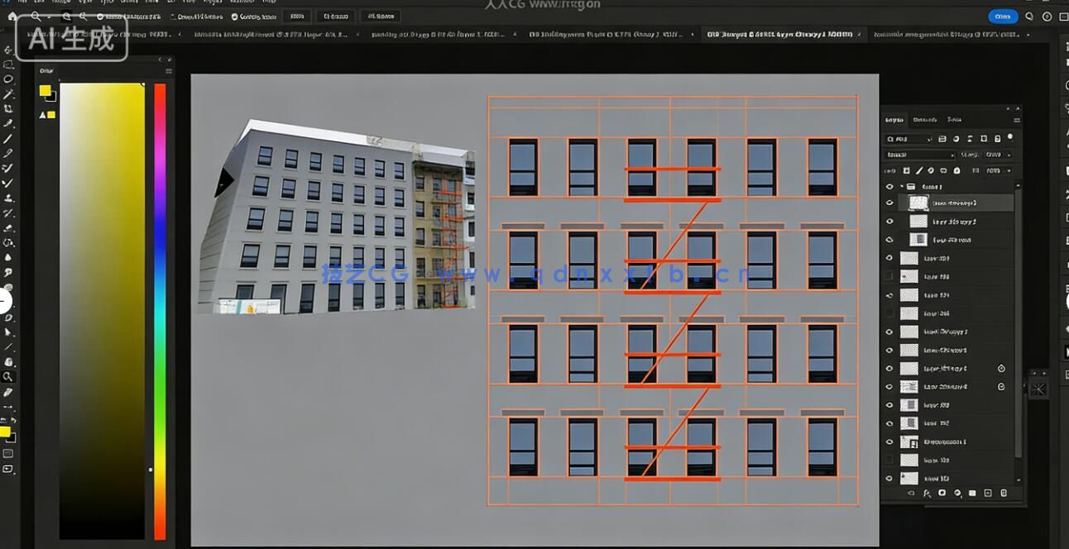Click the blue Share button

click(x=1003, y=17)
